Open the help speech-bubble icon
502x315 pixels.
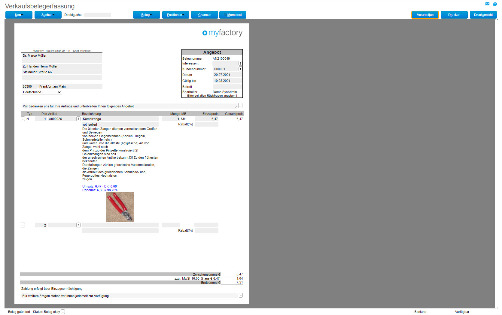click(x=495, y=4)
